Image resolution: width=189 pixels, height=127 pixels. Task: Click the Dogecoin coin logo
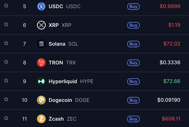point(41,100)
